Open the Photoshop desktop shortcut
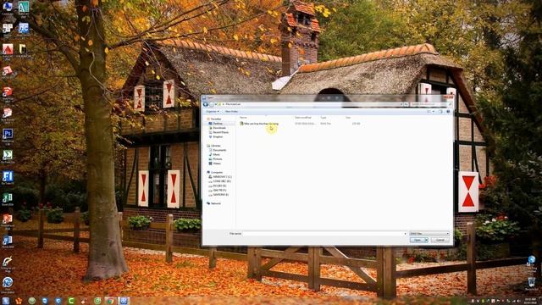 8,136
